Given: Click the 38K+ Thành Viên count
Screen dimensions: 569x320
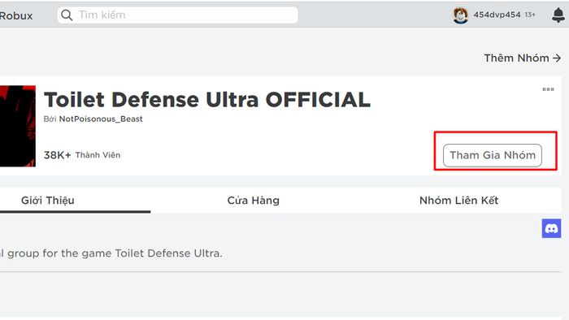Looking at the screenshot, I should click(82, 155).
